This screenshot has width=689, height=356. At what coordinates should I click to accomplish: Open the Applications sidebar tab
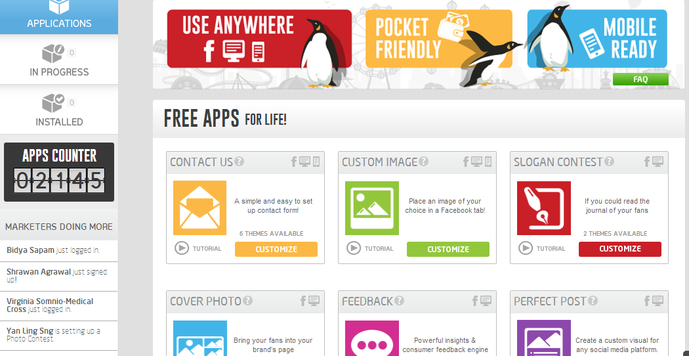pyautogui.click(x=59, y=16)
